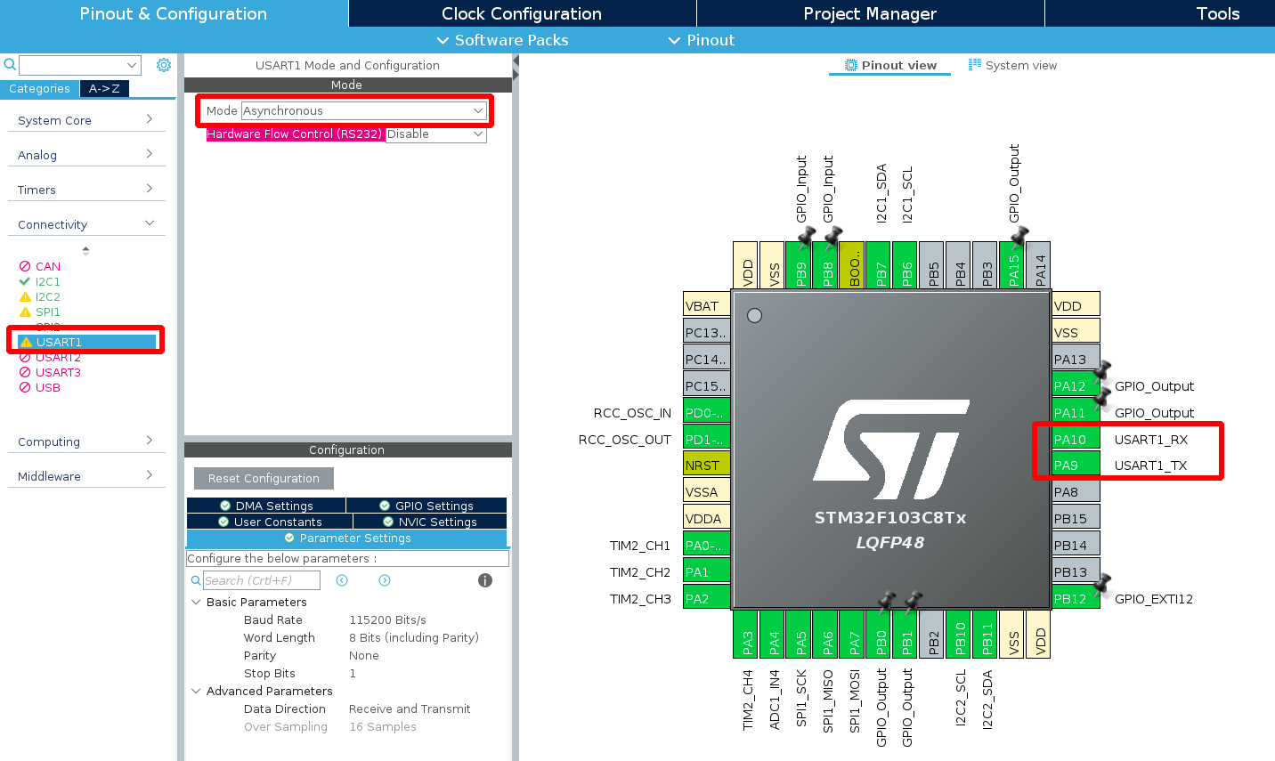
Task: Select the Categories tab
Action: [39, 88]
